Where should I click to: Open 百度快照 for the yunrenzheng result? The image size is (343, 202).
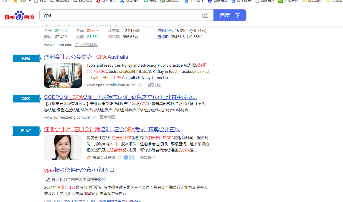107,117
